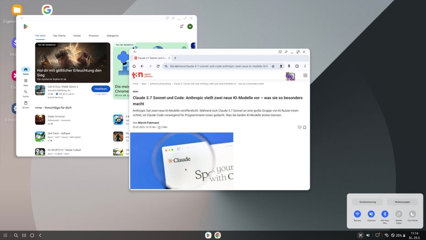Open taskbar recent apps button
426x240 pixels.
(24, 235)
